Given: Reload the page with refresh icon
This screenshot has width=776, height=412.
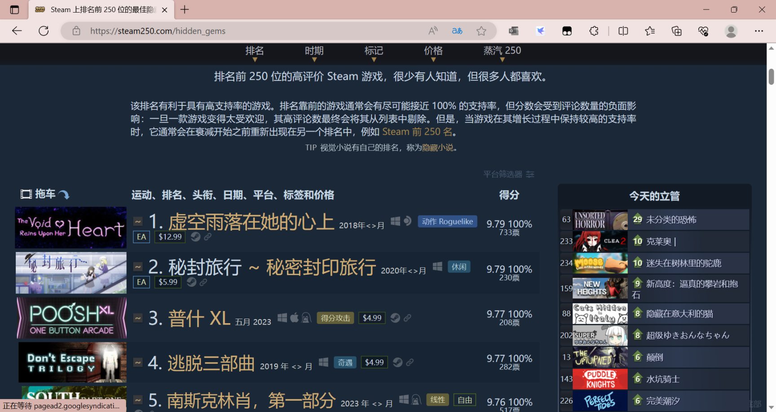Looking at the screenshot, I should coord(44,31).
